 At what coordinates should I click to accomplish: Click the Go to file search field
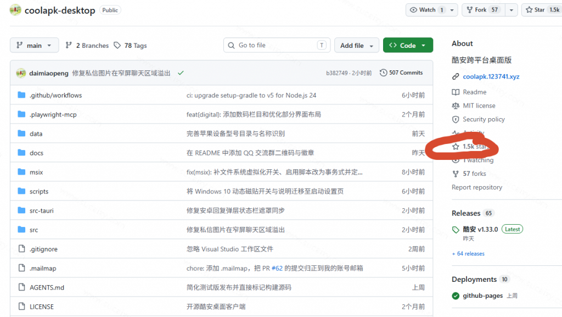click(x=277, y=45)
